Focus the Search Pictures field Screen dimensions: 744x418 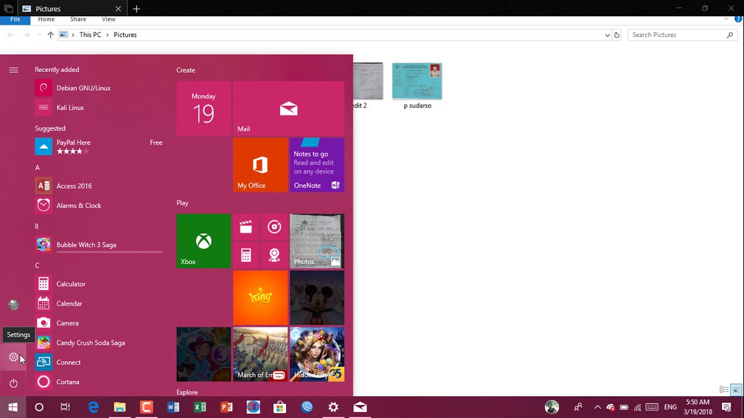click(683, 35)
